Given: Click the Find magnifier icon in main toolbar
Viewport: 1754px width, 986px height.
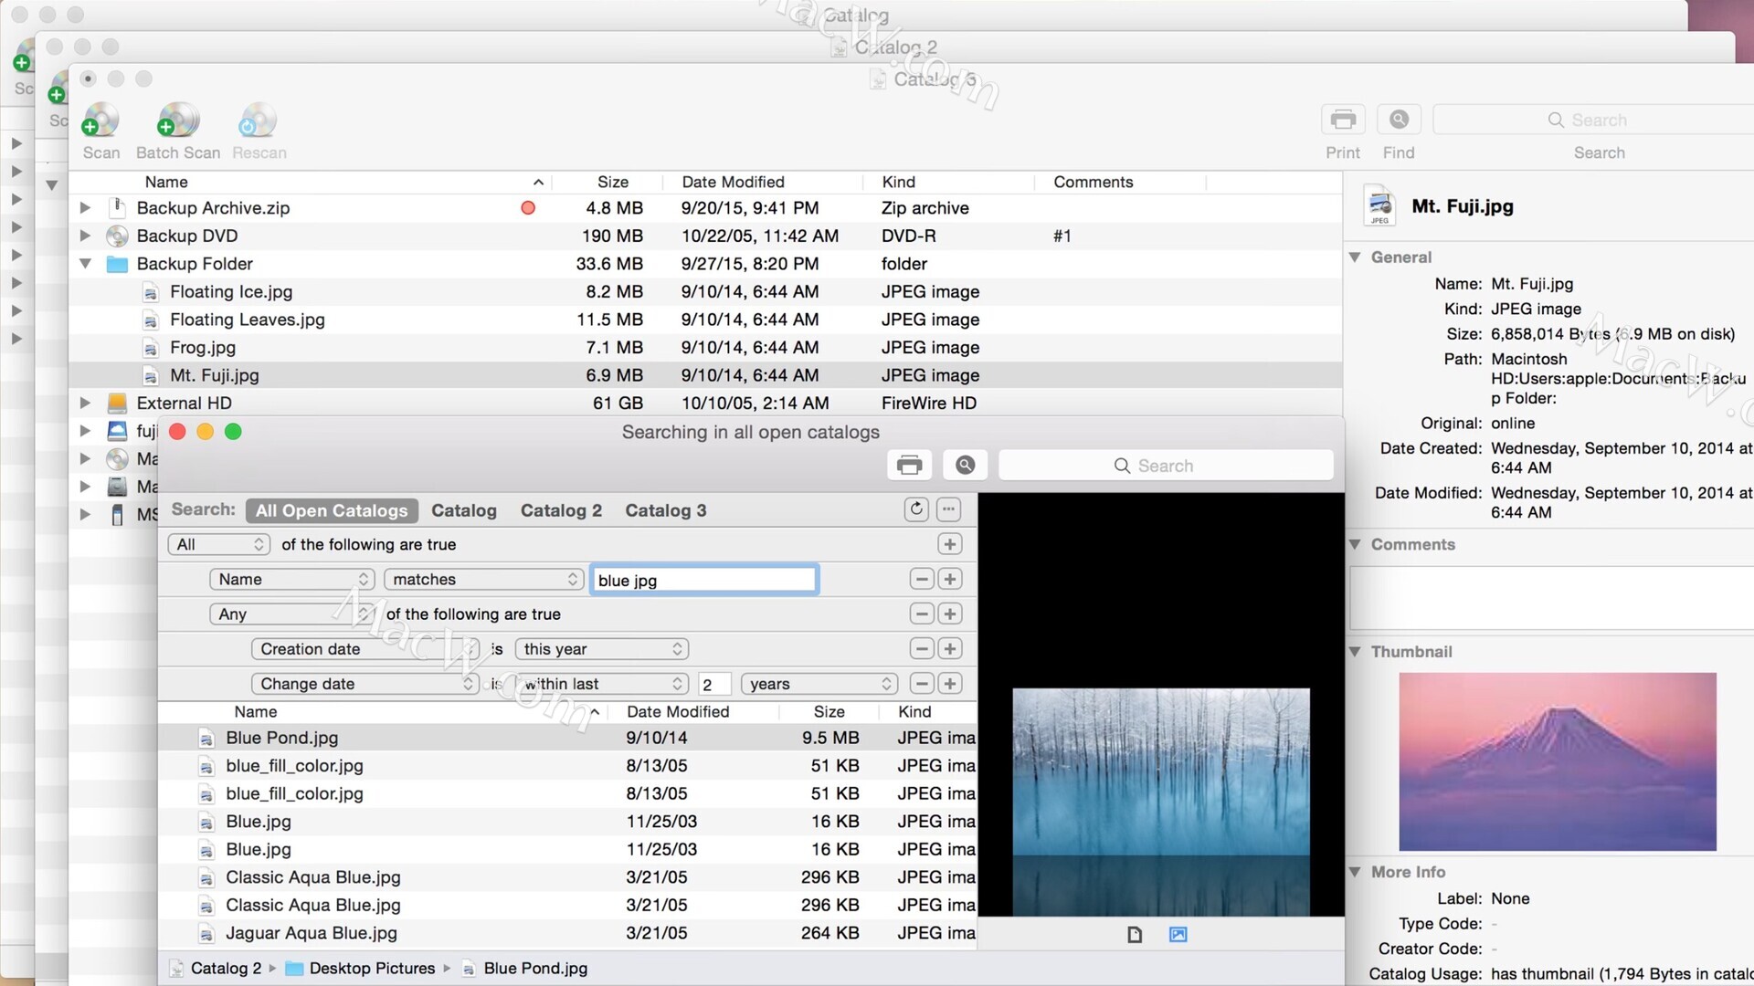Looking at the screenshot, I should pyautogui.click(x=1399, y=120).
